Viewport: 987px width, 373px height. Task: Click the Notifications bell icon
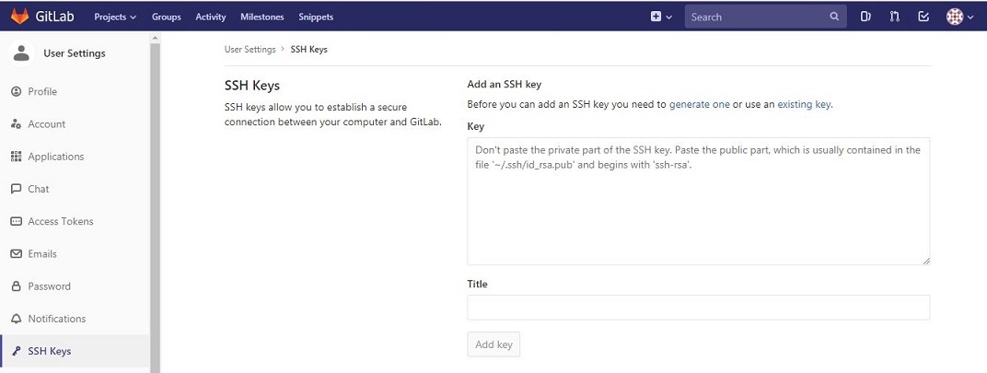tap(16, 319)
